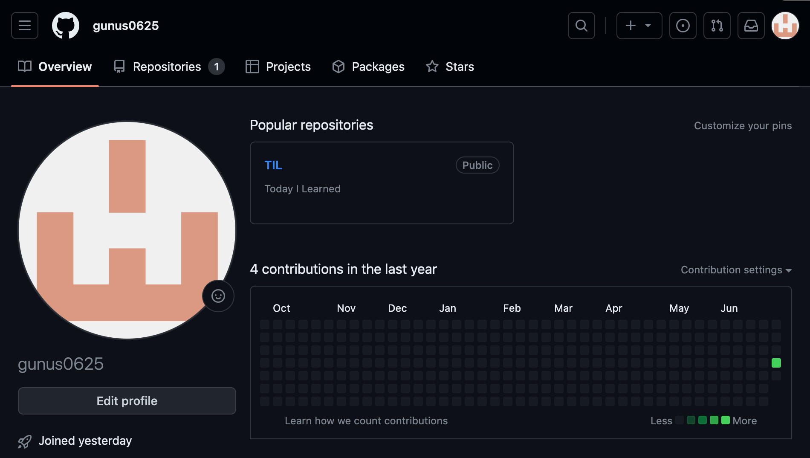Click the Joined yesterday text
Viewport: 810px width, 458px height.
85,441
